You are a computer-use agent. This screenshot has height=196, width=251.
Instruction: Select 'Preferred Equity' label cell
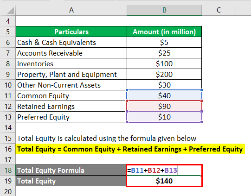71,117
